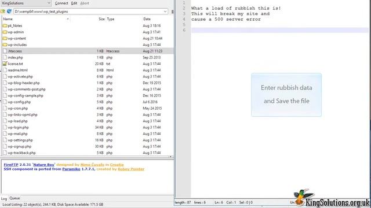
Task: Open the Mime Čuvalo link in the log
Action: pyautogui.click(x=92, y=165)
